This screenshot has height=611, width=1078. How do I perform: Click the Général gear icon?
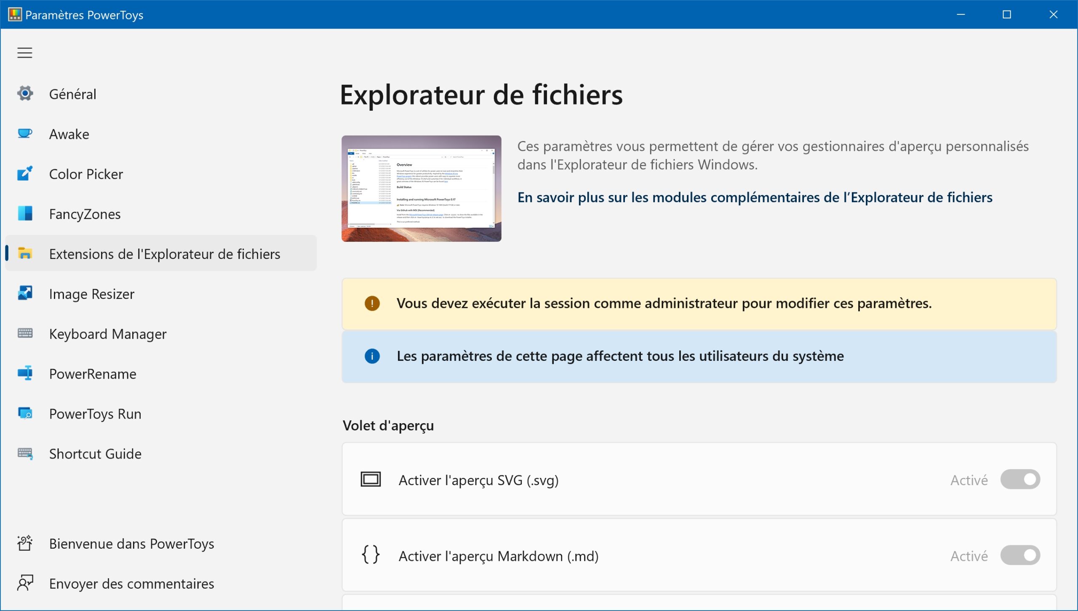(25, 93)
